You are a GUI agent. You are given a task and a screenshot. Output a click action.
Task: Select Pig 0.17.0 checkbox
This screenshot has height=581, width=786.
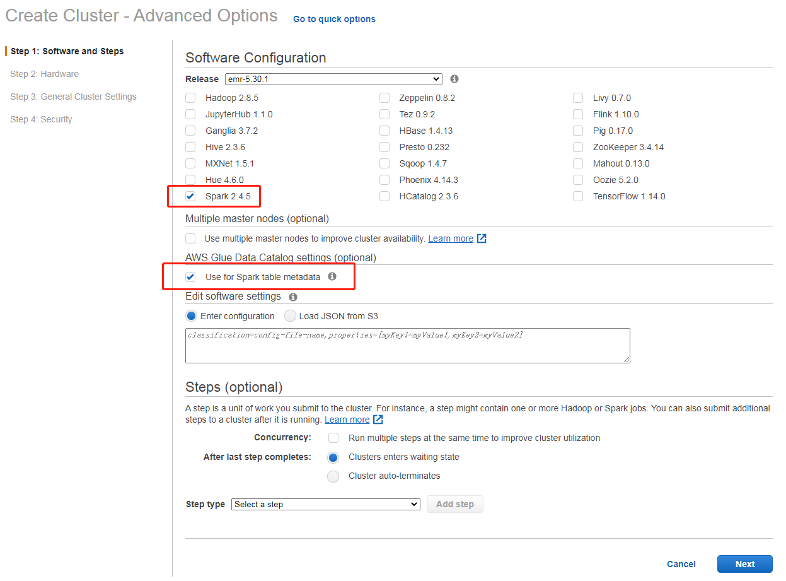(578, 131)
